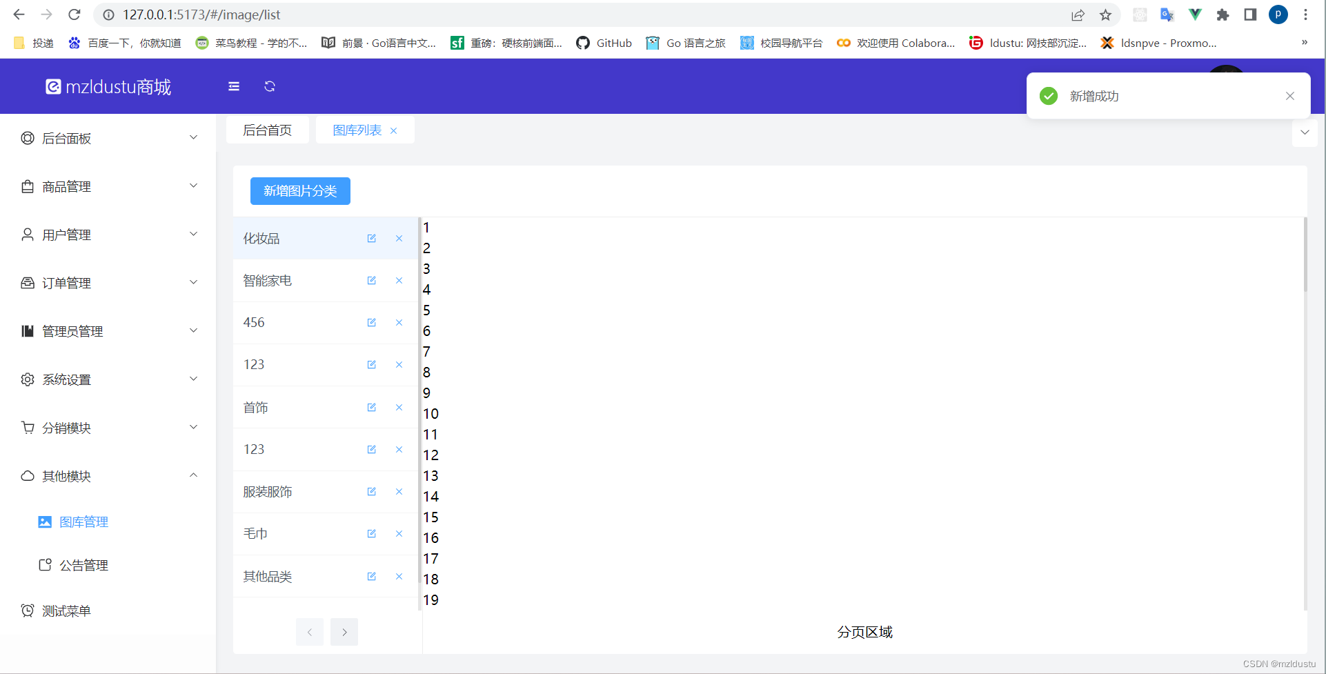The image size is (1326, 674).
Task: Go to the previous page of categories
Action: tap(310, 632)
